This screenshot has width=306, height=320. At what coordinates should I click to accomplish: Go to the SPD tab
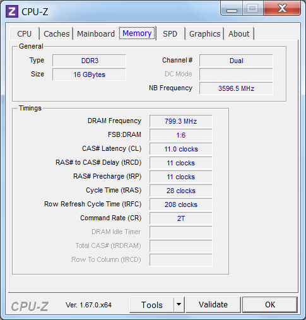point(170,33)
